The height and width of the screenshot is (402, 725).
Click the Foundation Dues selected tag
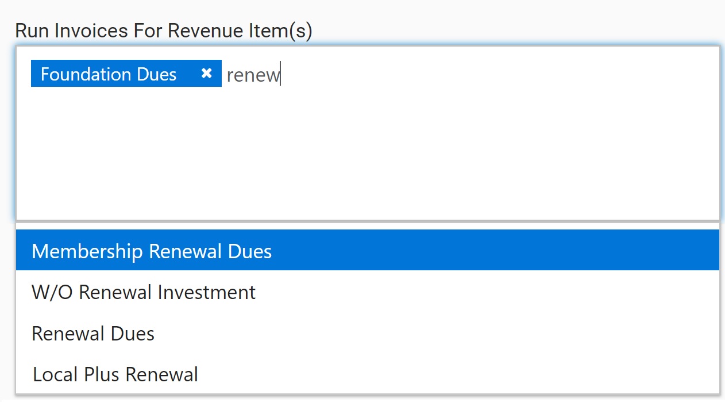coord(109,73)
